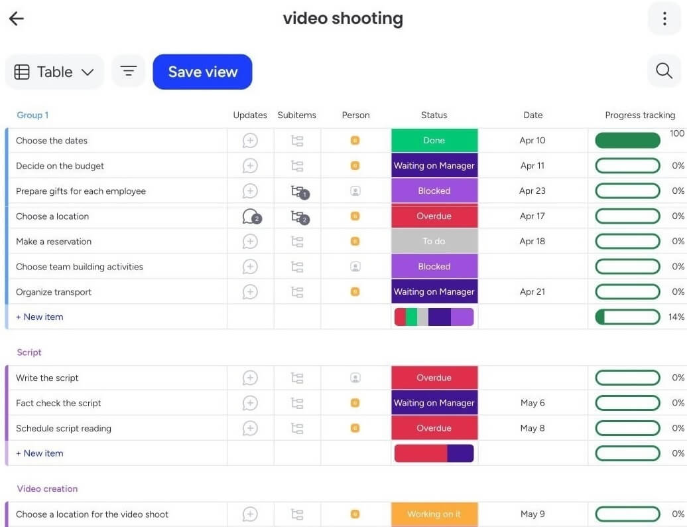The image size is (687, 527).
Task: Open the Table view switcher dropdown
Action: coord(54,71)
